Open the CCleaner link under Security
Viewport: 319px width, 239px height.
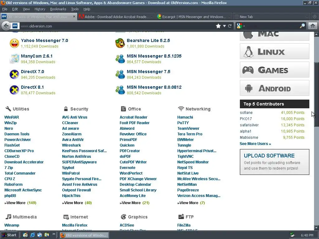click(x=70, y=123)
